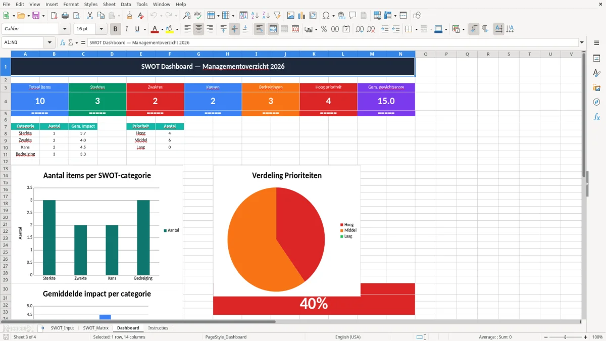Open the Data menu
This screenshot has height=341, width=606.
tap(126, 4)
